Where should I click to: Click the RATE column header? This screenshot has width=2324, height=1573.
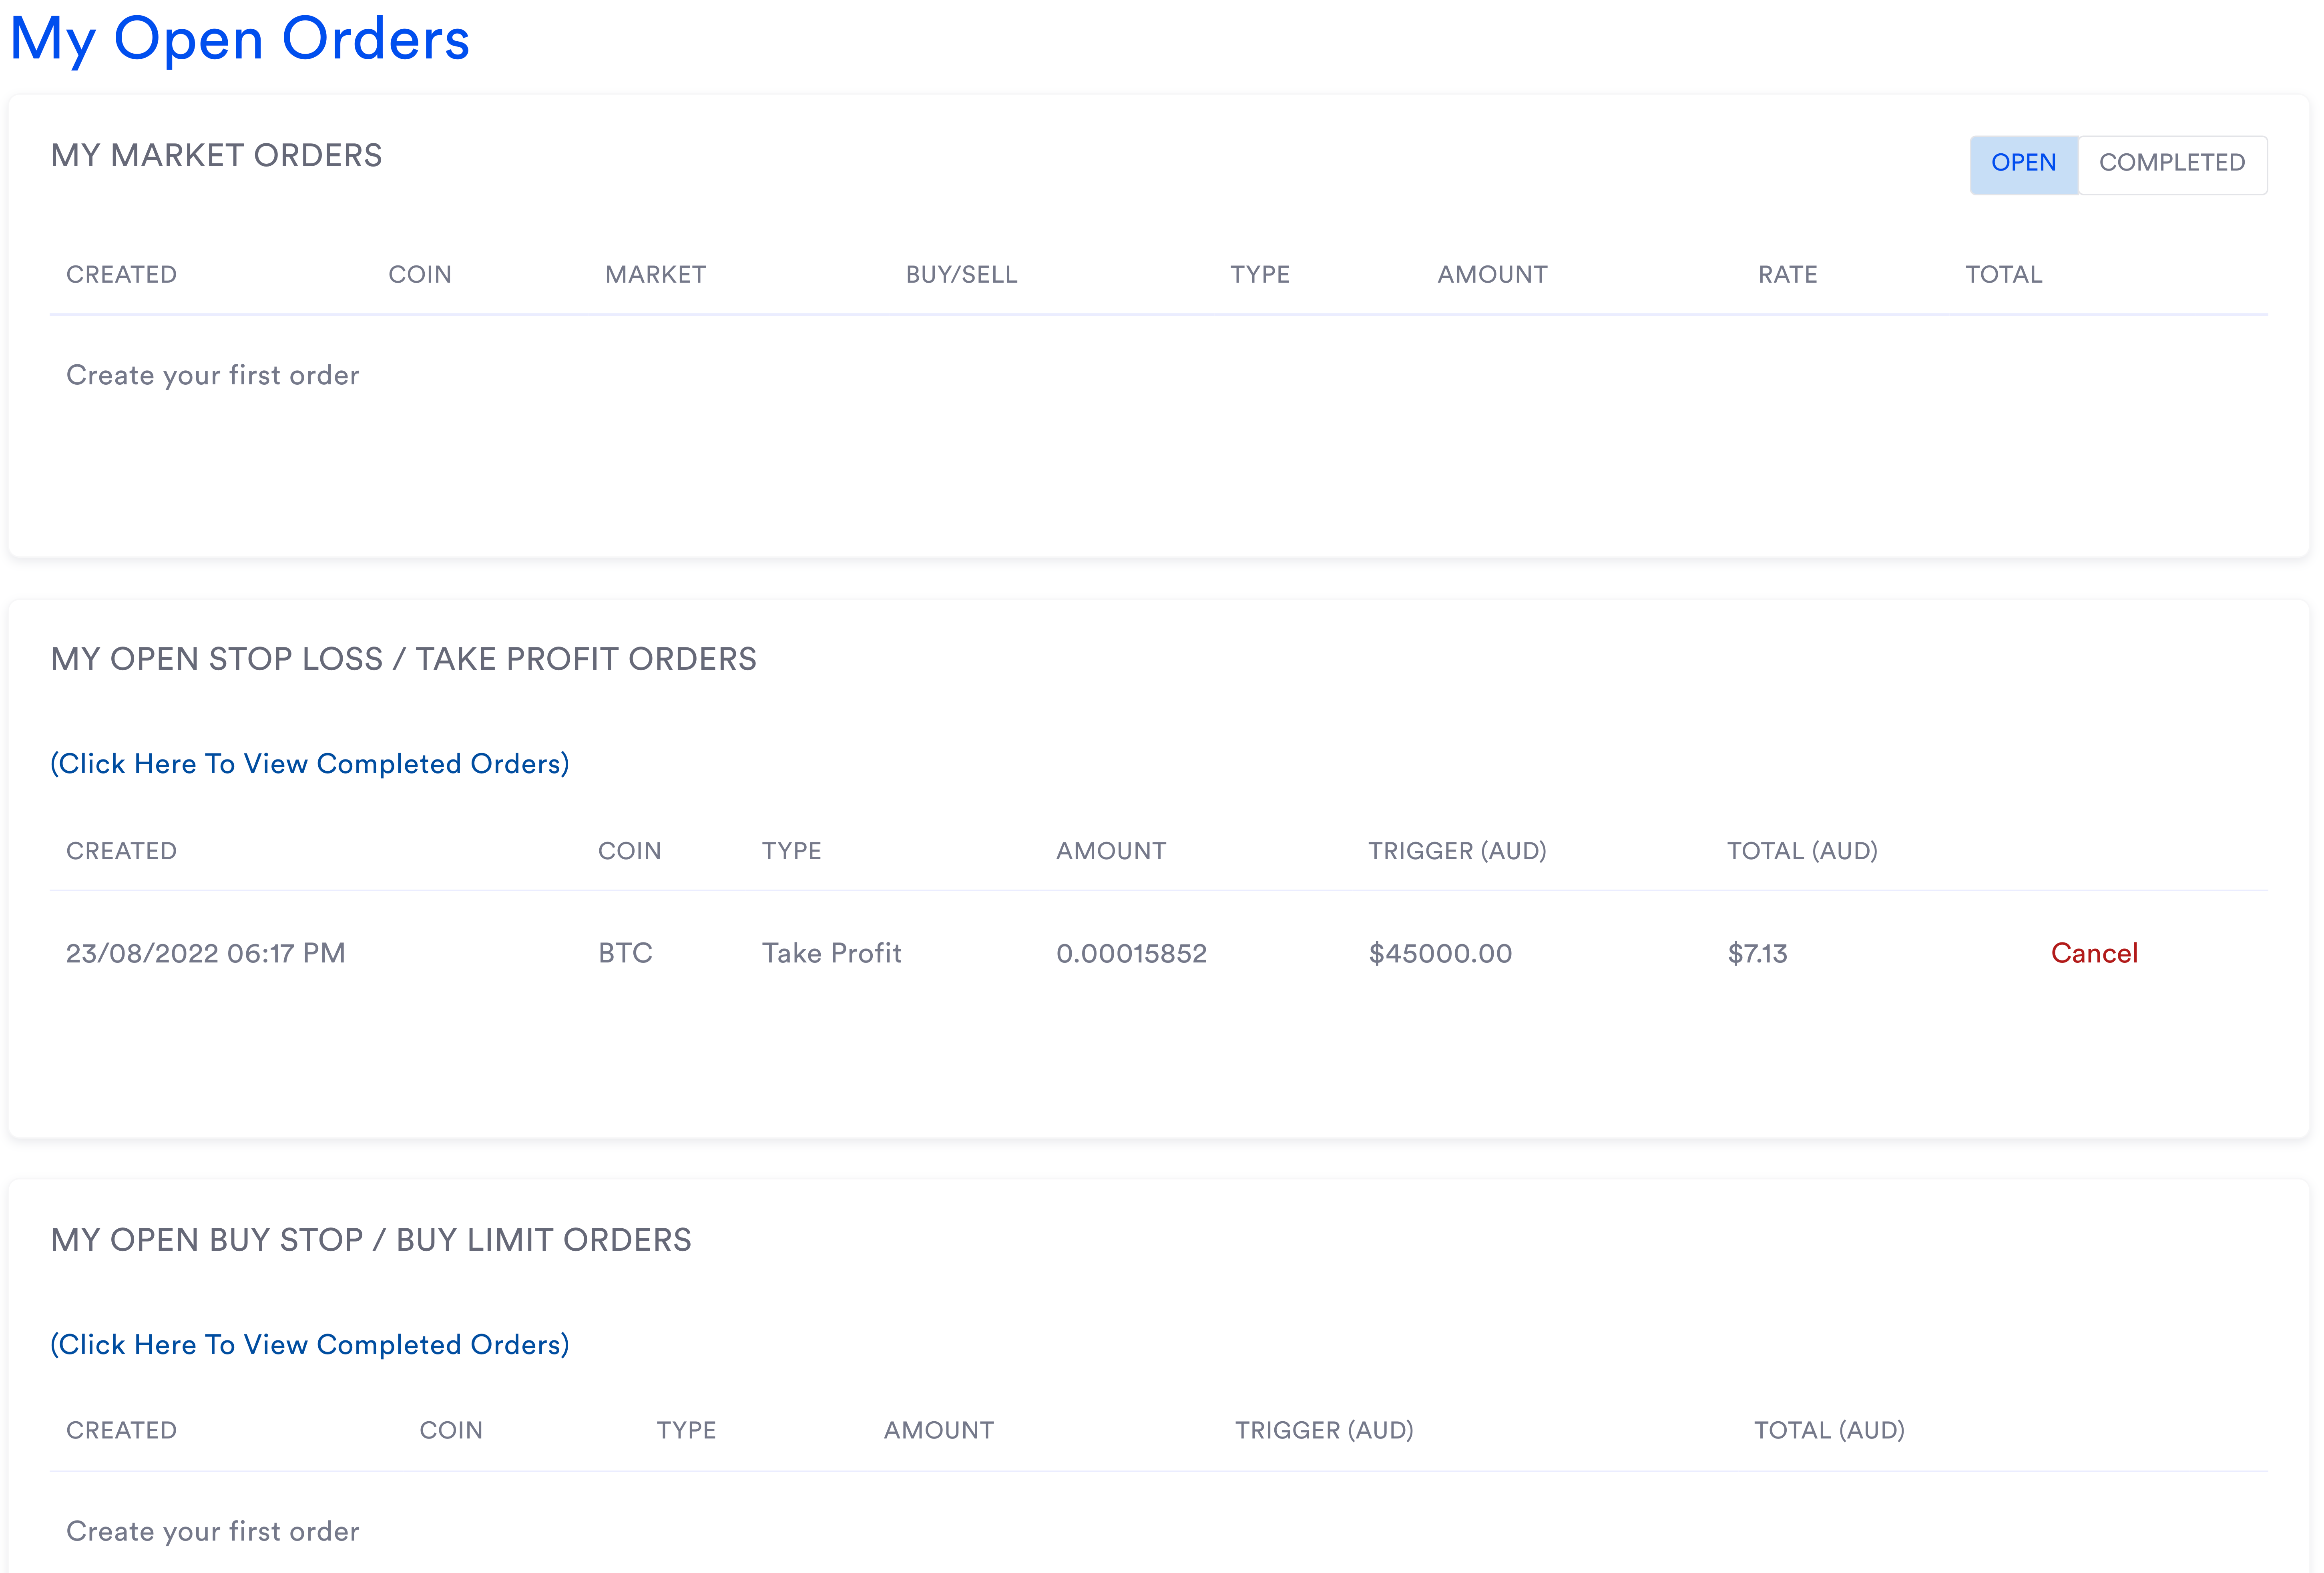pos(1788,275)
